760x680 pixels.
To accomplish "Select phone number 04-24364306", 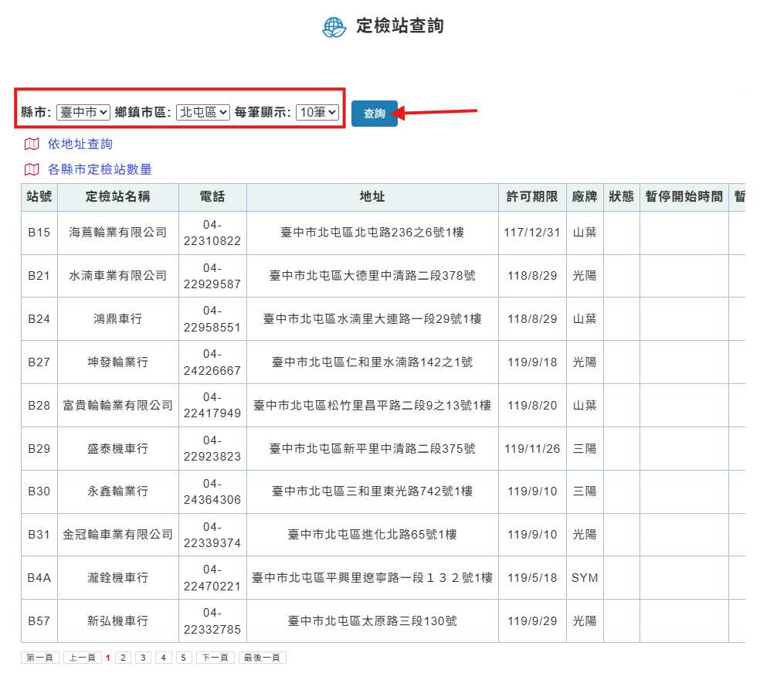I will point(212,491).
